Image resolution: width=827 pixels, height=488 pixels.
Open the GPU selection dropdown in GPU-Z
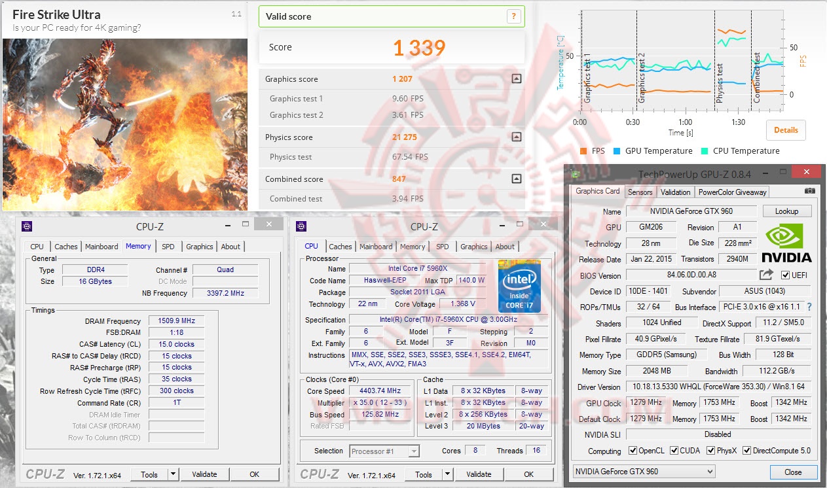[644, 471]
